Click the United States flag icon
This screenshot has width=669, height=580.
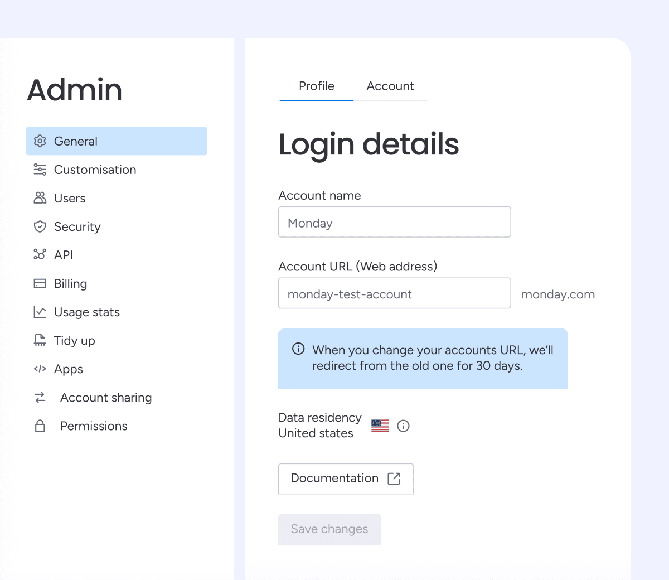pos(380,426)
